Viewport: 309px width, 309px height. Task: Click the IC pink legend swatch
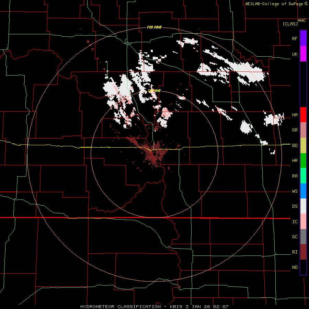(303, 221)
